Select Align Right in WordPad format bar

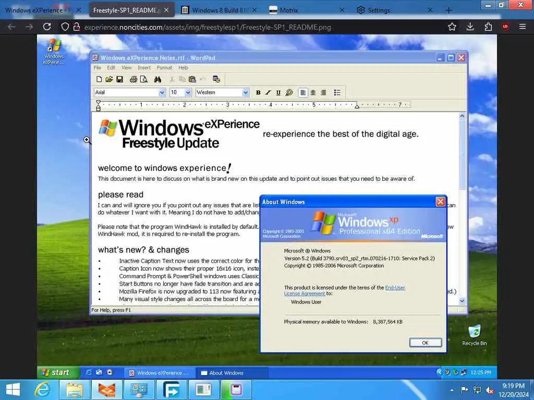tap(323, 93)
